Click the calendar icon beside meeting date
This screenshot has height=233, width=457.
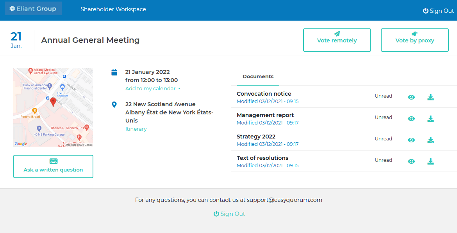pos(114,72)
